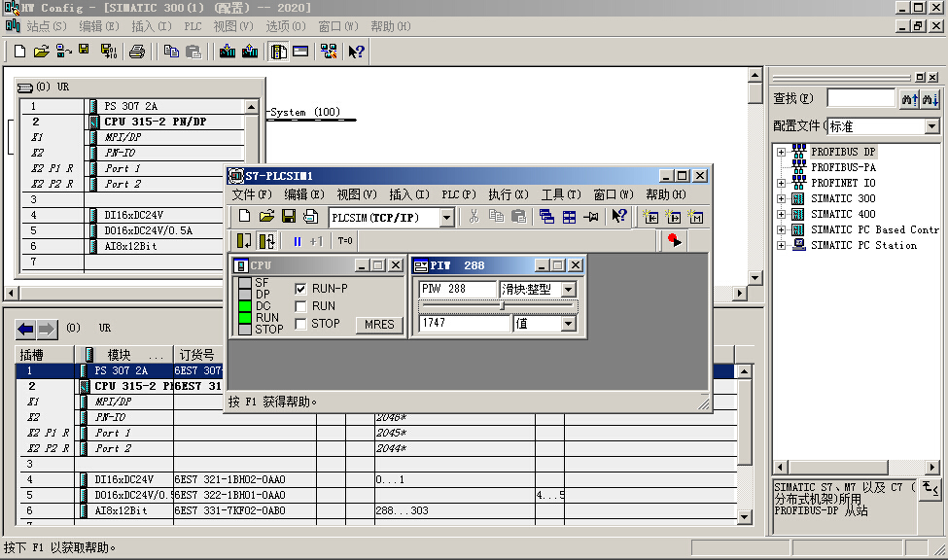Click PLCSIM record/playback icon
The height and width of the screenshot is (560, 948).
674,240
